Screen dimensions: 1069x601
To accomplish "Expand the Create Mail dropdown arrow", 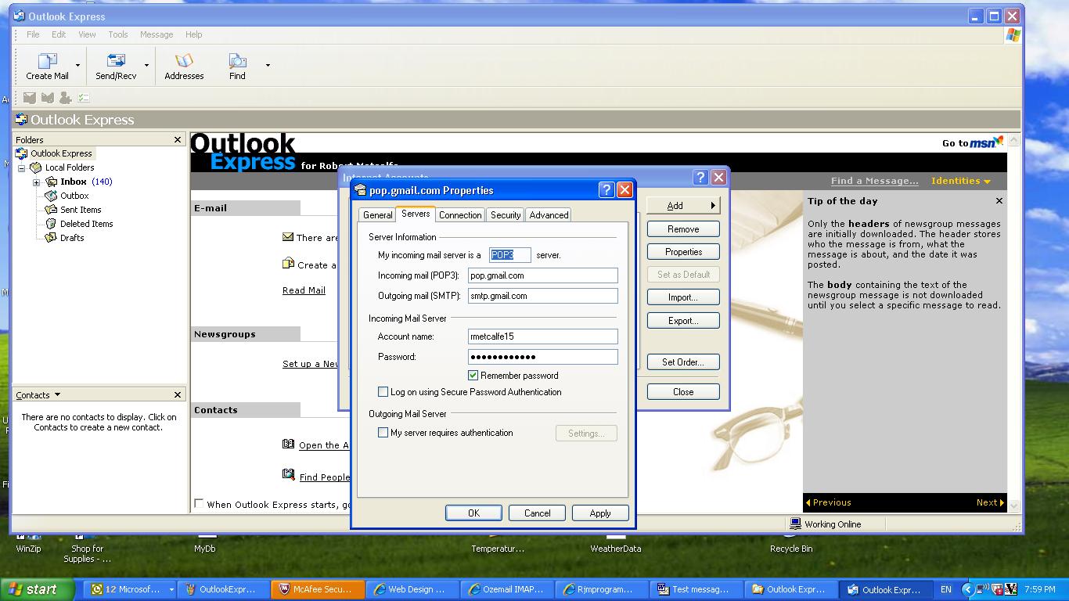I will [77, 66].
